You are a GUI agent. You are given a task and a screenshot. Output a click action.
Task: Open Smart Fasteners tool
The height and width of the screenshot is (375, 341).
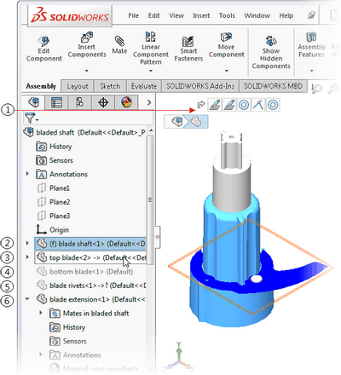pyautogui.click(x=188, y=42)
